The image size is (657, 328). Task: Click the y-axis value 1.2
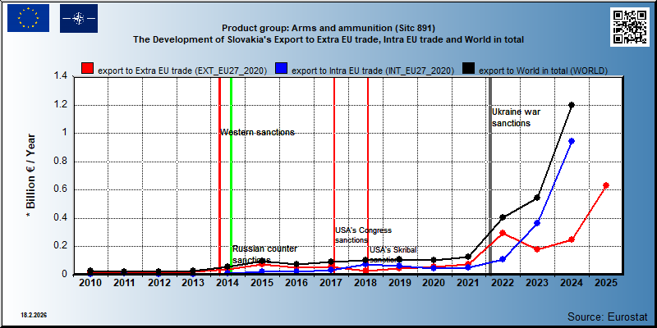(60, 105)
